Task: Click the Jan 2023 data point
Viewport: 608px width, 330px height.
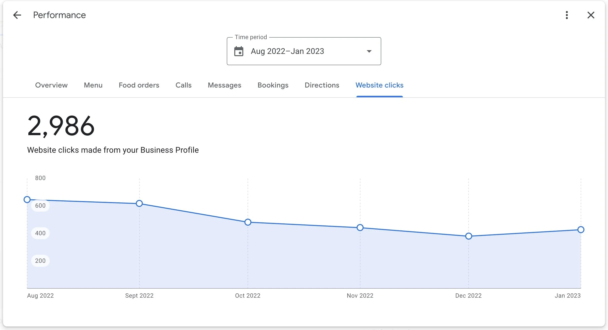Action: click(581, 229)
